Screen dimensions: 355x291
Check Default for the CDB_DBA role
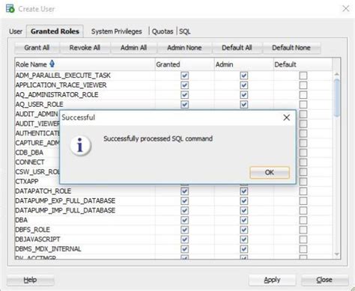pyautogui.click(x=303, y=153)
